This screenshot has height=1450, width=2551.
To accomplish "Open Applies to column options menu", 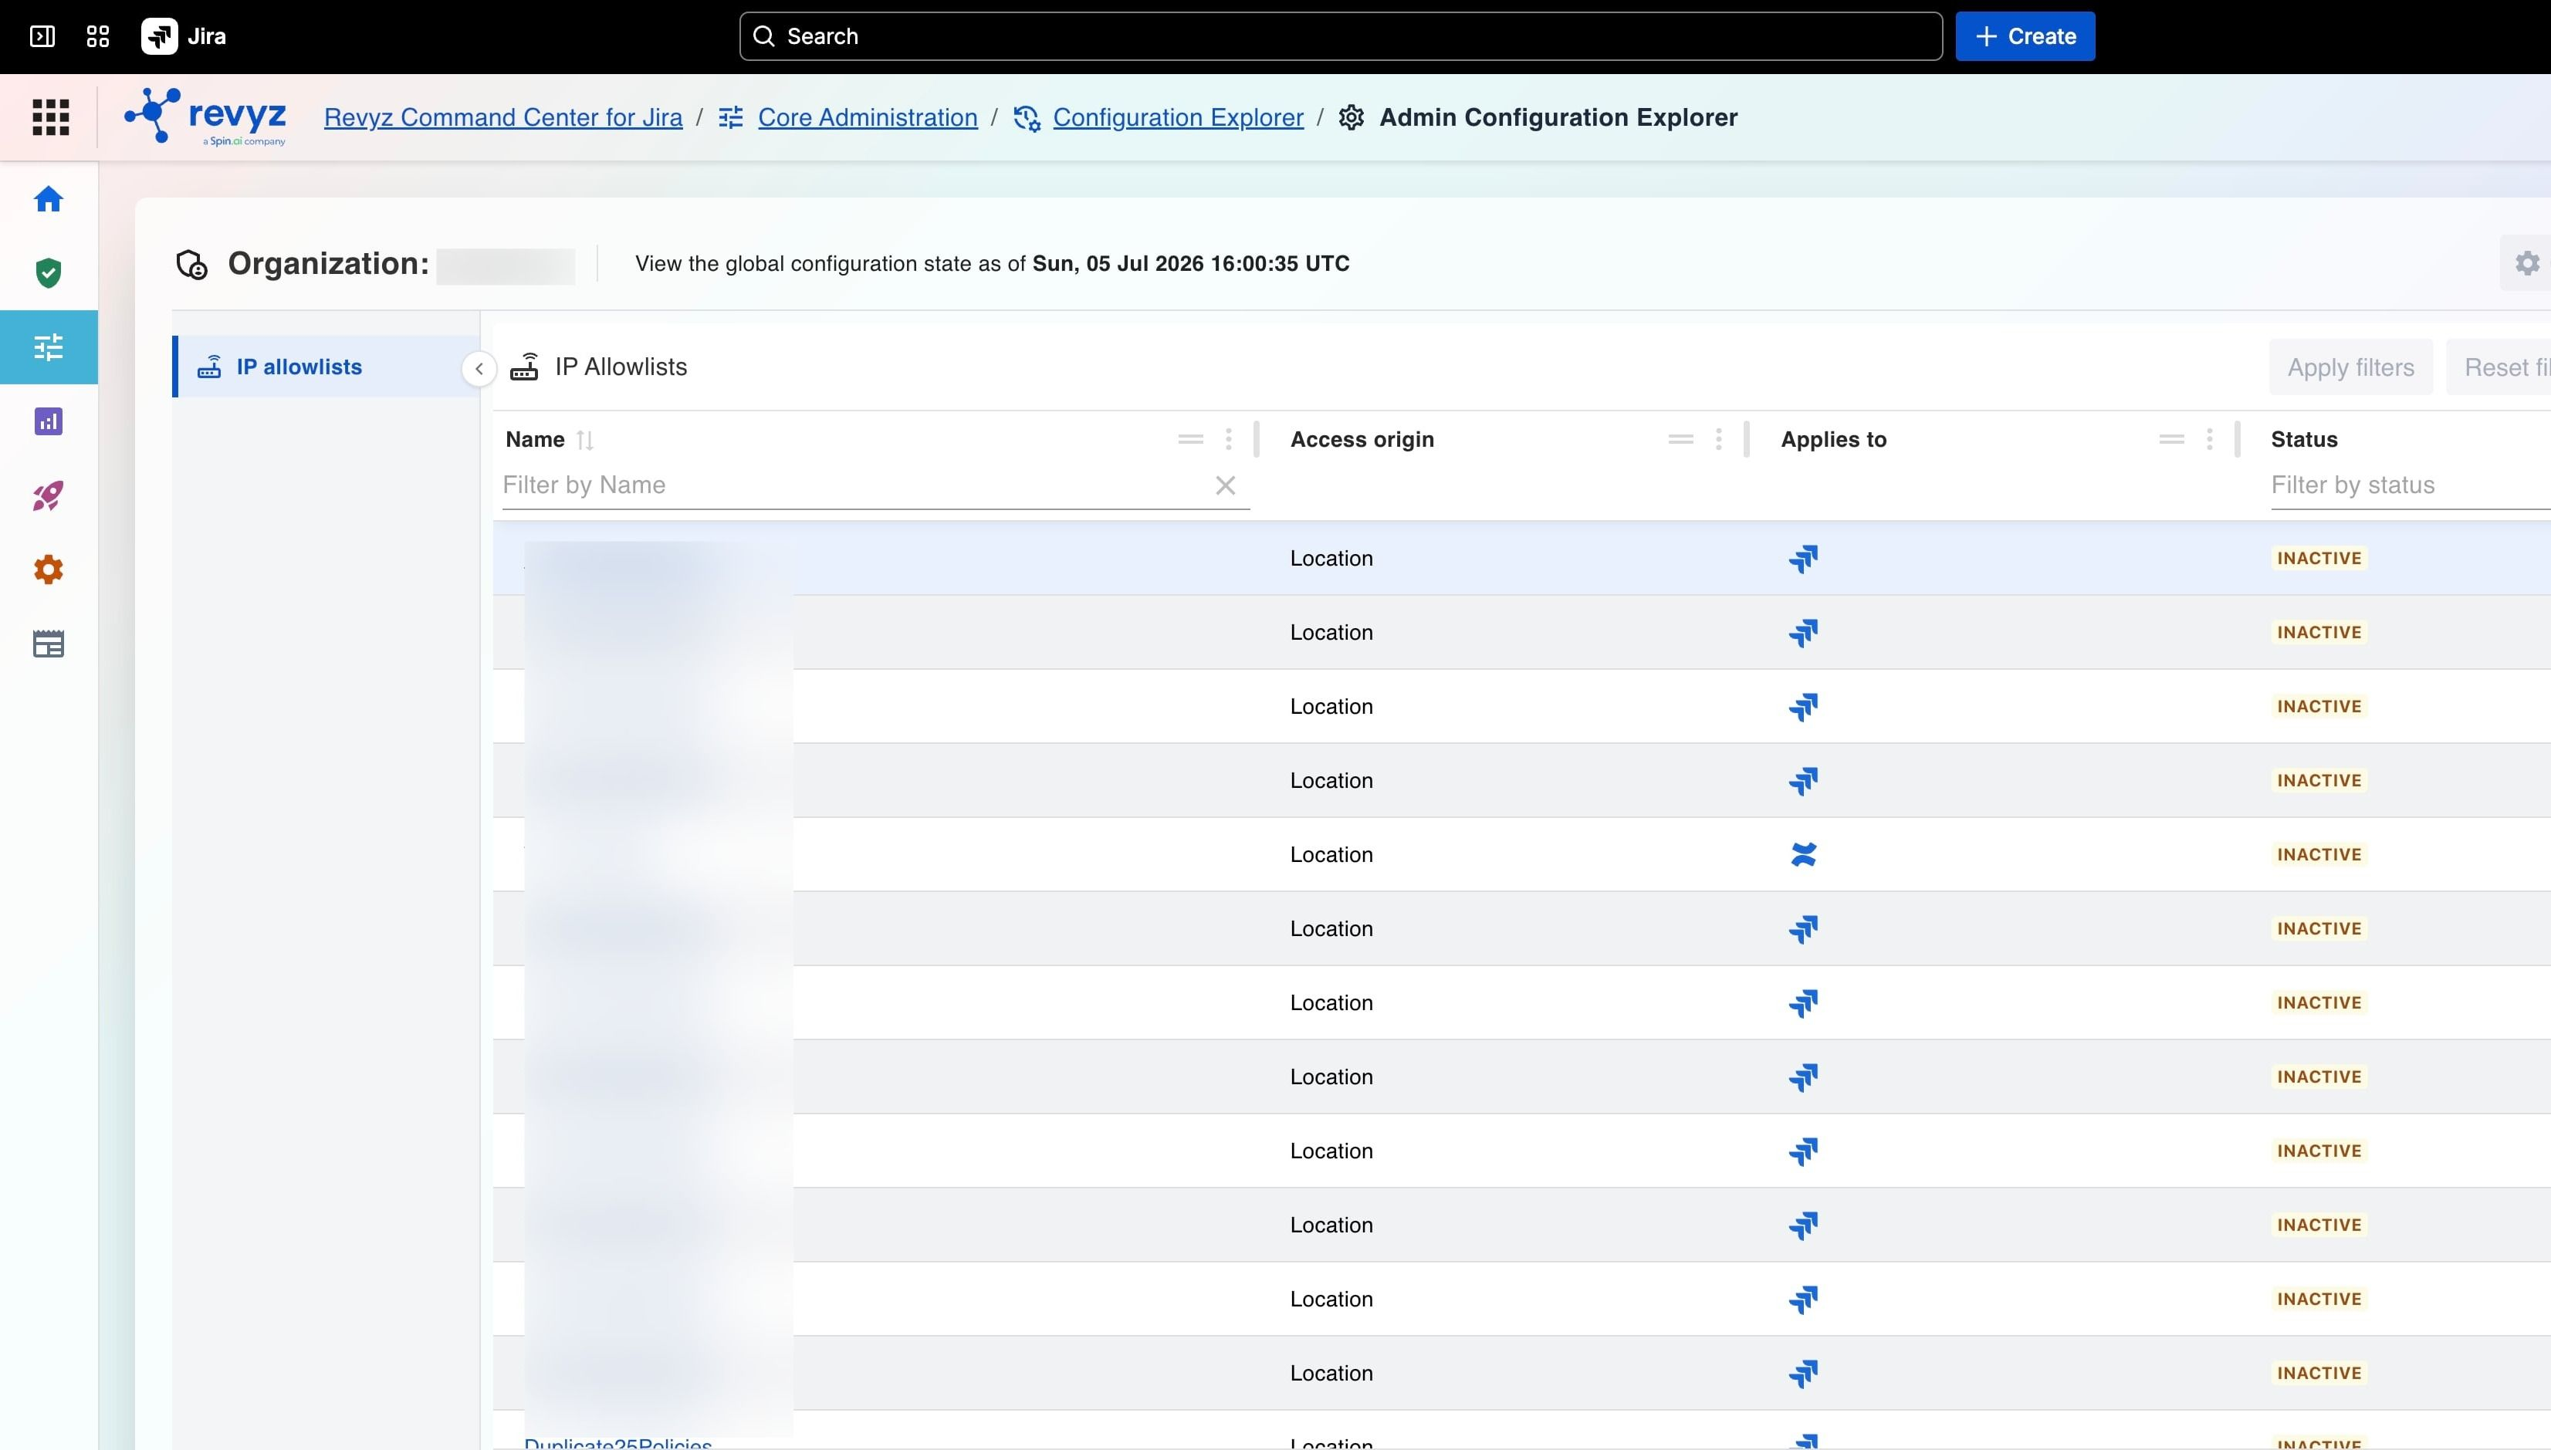I will pos(2209,439).
